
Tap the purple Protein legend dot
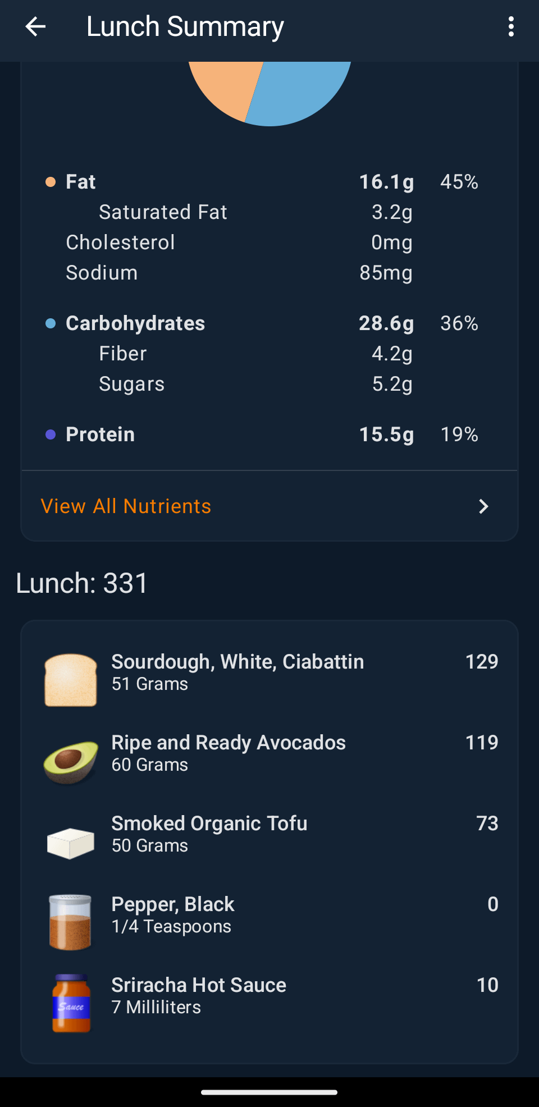[x=51, y=434]
